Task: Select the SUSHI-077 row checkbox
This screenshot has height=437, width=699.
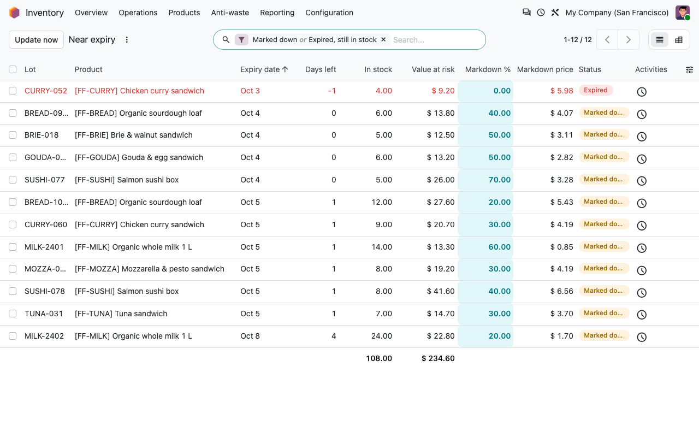Action: [13, 180]
